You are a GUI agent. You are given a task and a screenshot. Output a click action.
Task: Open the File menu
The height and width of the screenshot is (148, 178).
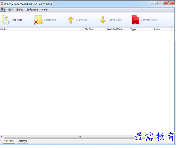click(3, 10)
